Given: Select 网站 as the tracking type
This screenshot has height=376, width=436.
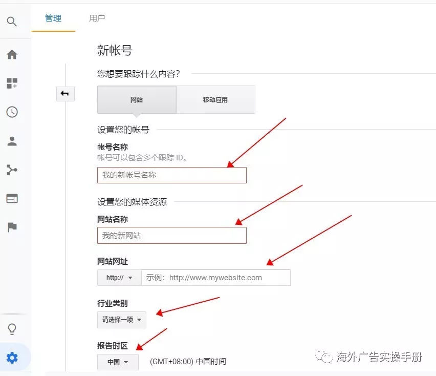Looking at the screenshot, I should (137, 100).
